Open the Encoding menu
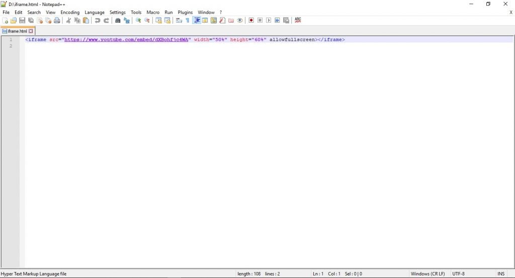This screenshot has height=278, width=515. pos(70,12)
